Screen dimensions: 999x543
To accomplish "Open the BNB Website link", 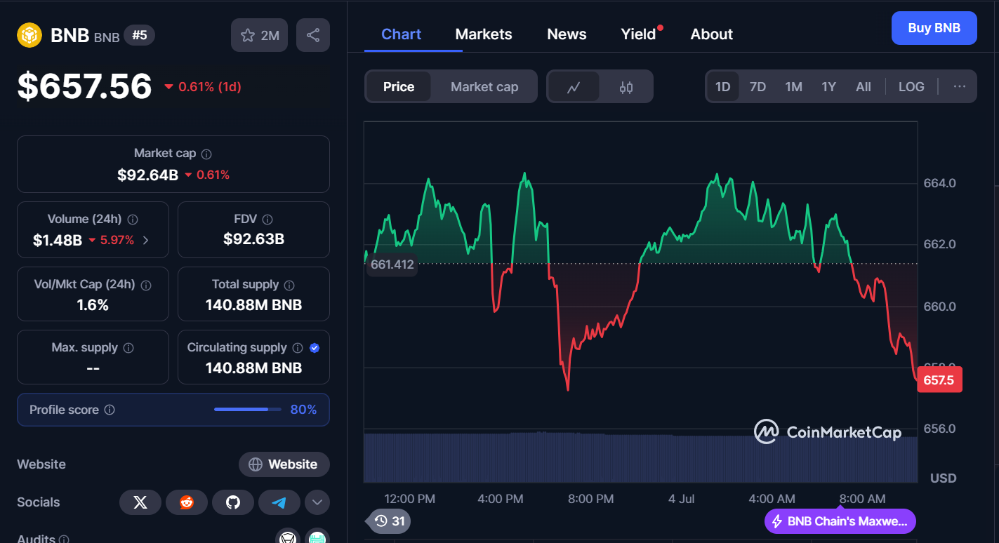I will click(x=284, y=464).
